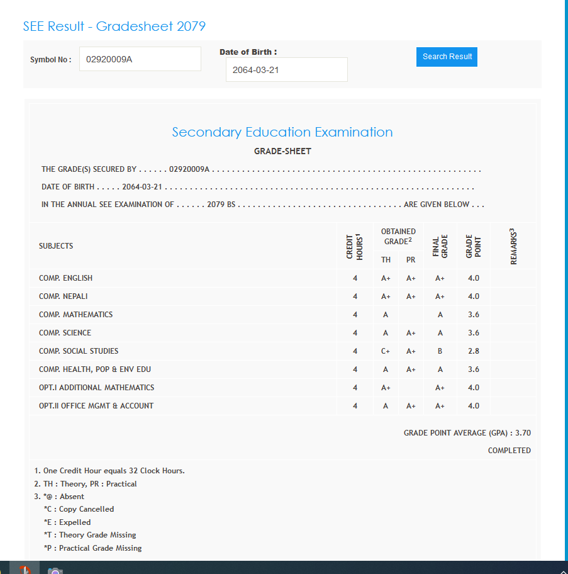
Task: Click the active orange app icon in taskbar
Action: 25,570
